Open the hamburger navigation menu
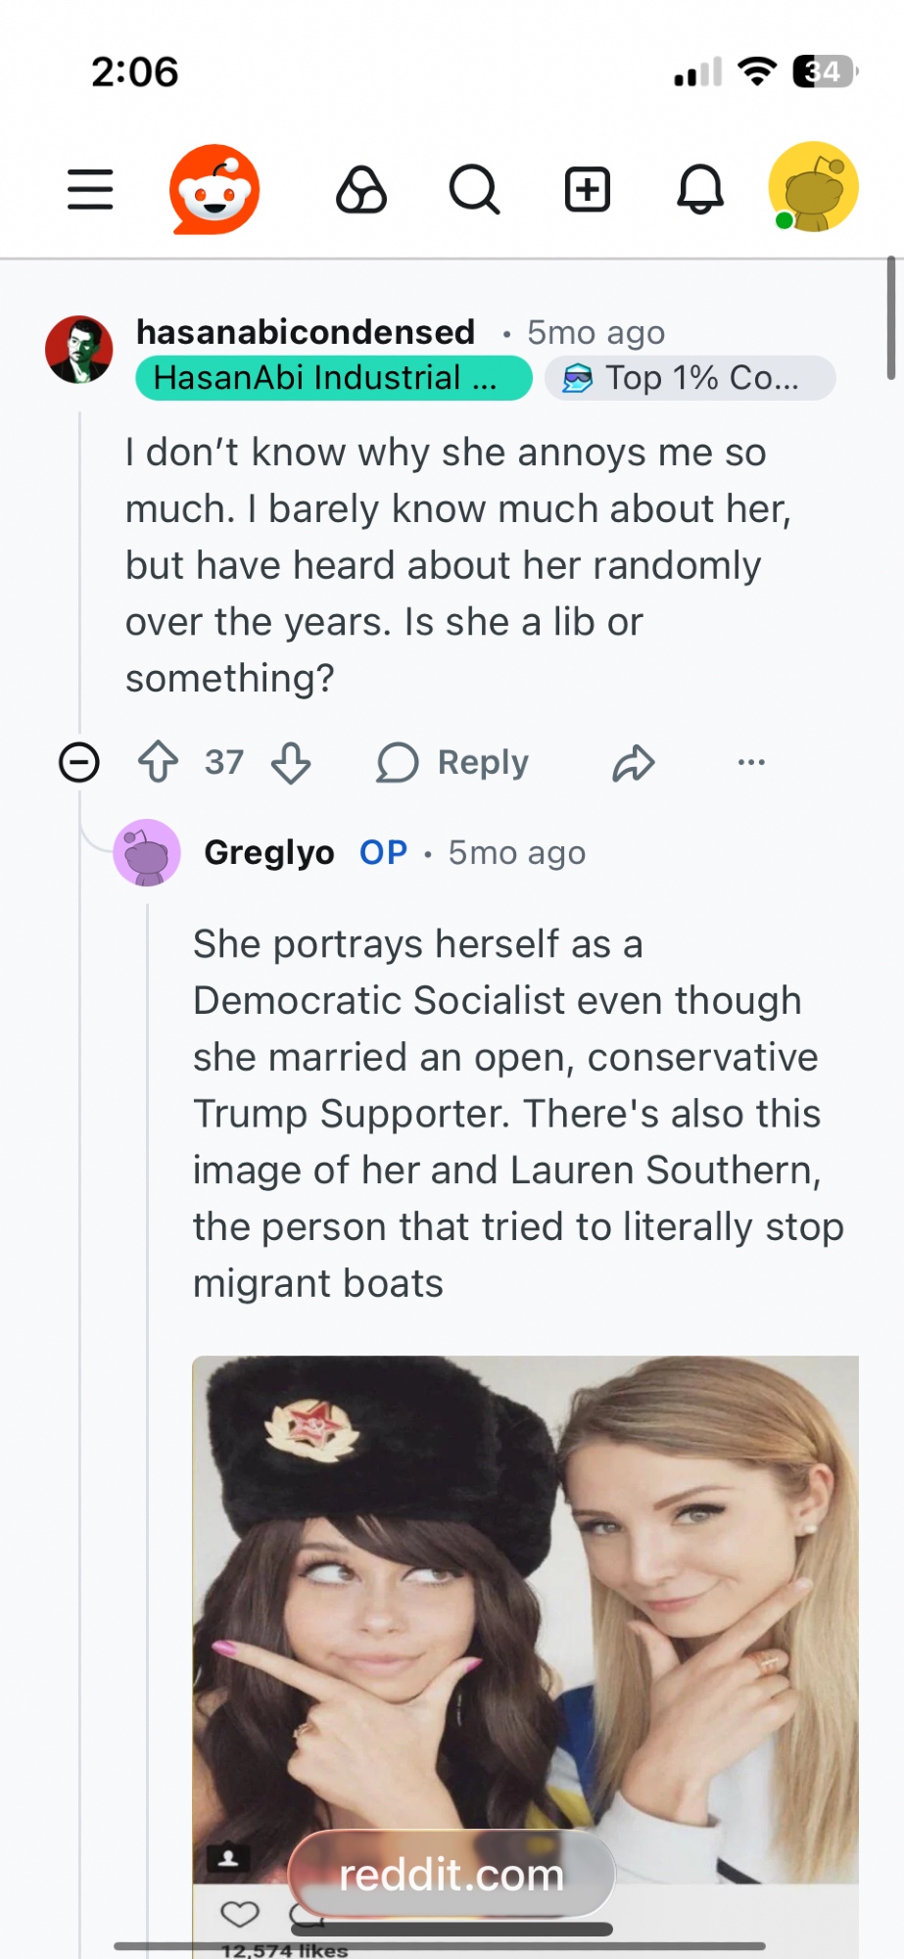This screenshot has width=904, height=1959. [x=90, y=189]
